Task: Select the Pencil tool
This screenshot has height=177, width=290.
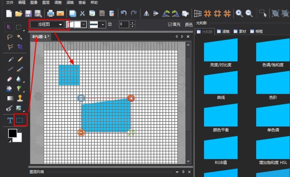Action: [20, 59]
